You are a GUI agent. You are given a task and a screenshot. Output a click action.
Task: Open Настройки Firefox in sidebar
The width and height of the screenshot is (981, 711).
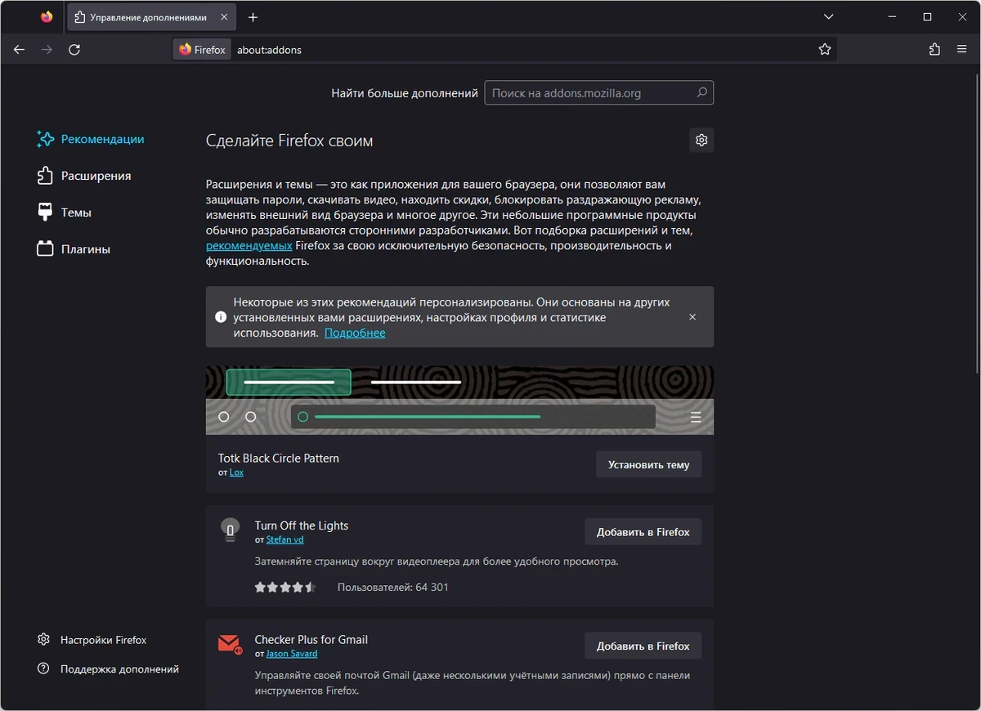92,640
